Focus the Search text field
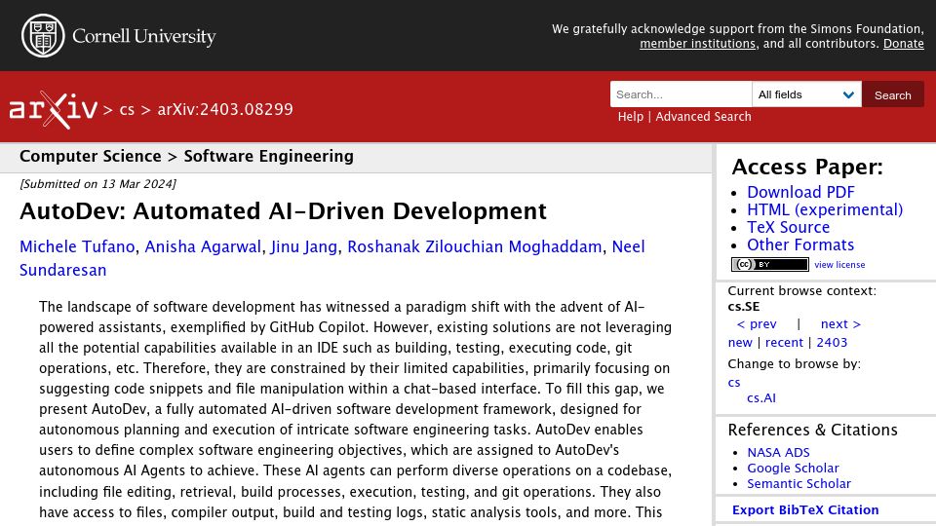Image resolution: width=936 pixels, height=526 pixels. click(681, 94)
